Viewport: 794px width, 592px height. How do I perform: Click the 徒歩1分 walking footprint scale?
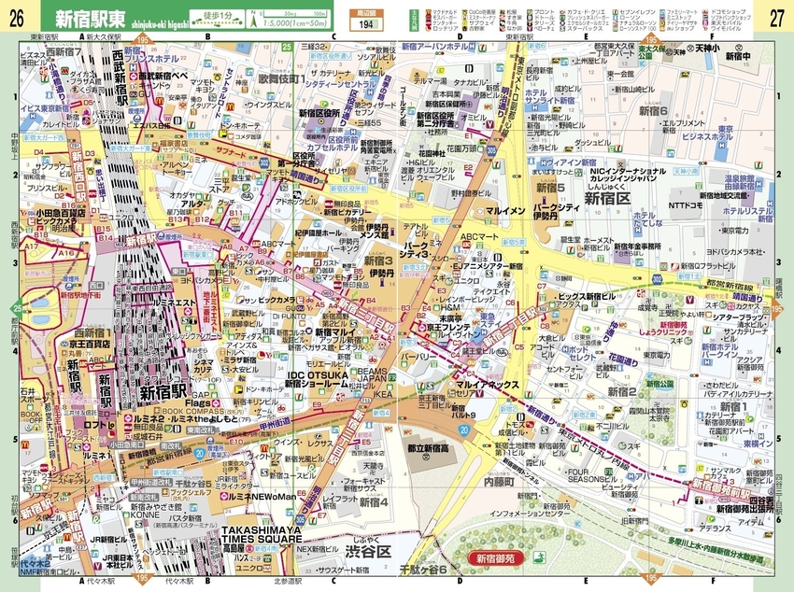point(217,20)
